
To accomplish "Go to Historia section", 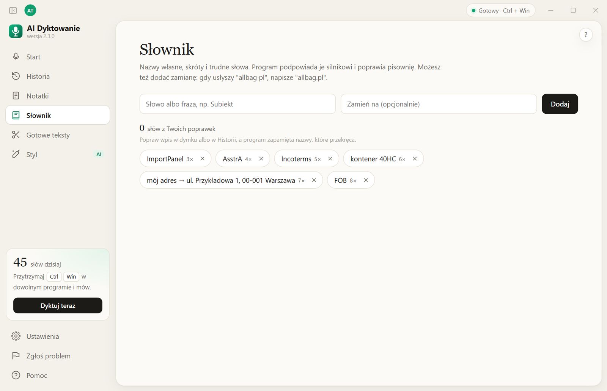I will tap(58, 77).
